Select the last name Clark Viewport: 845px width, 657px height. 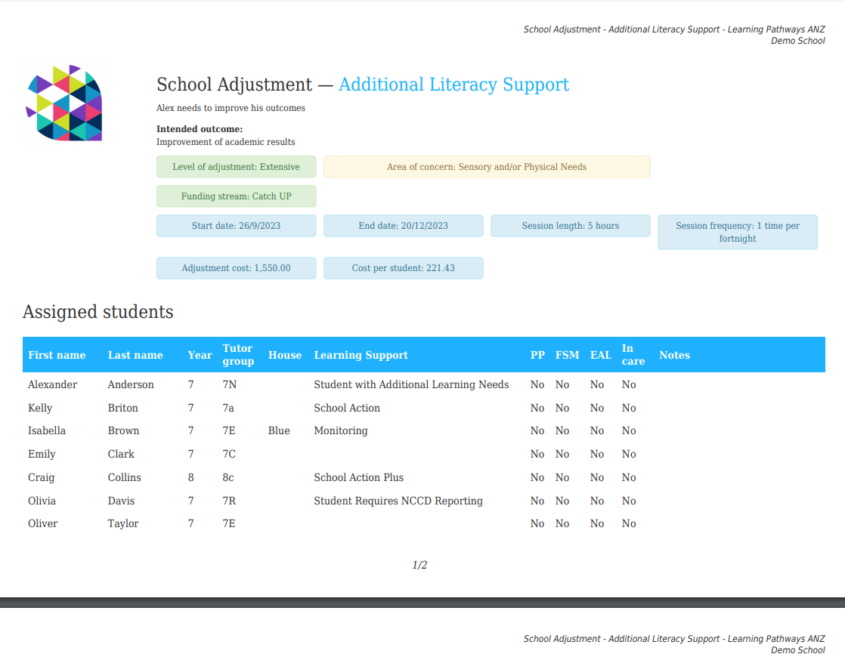pos(121,454)
